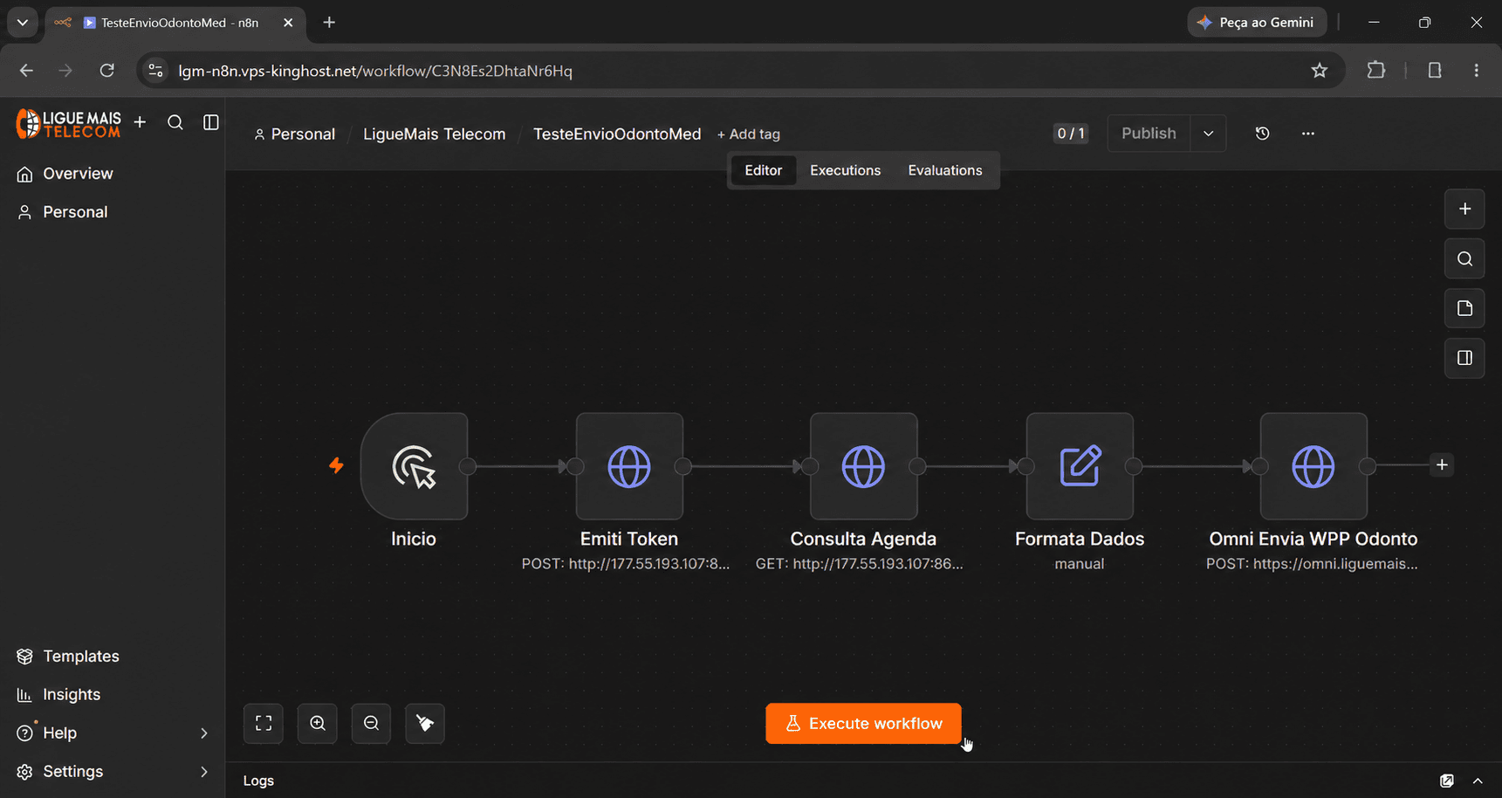Open Chrome three-dot menu
Viewport: 1502px width, 798px height.
(x=1477, y=71)
